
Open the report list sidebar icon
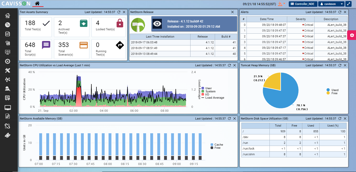[x=8, y=98]
